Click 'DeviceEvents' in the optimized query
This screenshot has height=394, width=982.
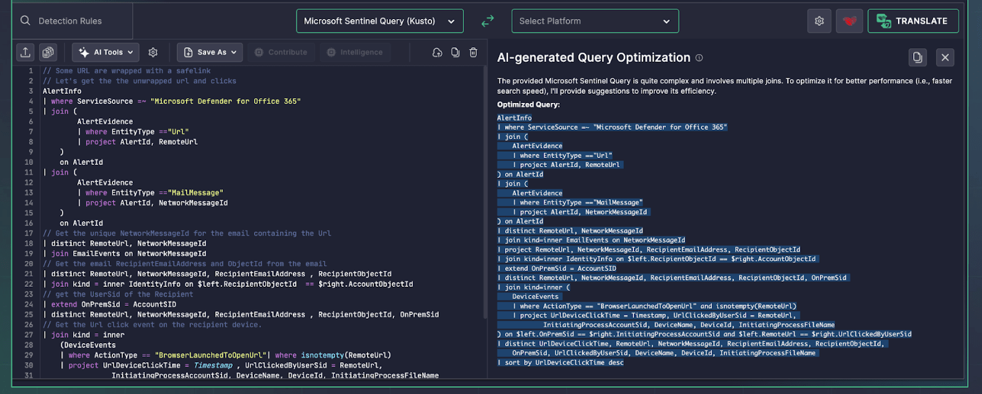[535, 297]
